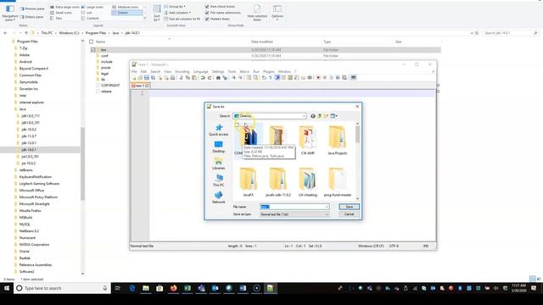Open the Save in location dropdown
Viewport: 543px width, 305px height.
tap(270, 116)
